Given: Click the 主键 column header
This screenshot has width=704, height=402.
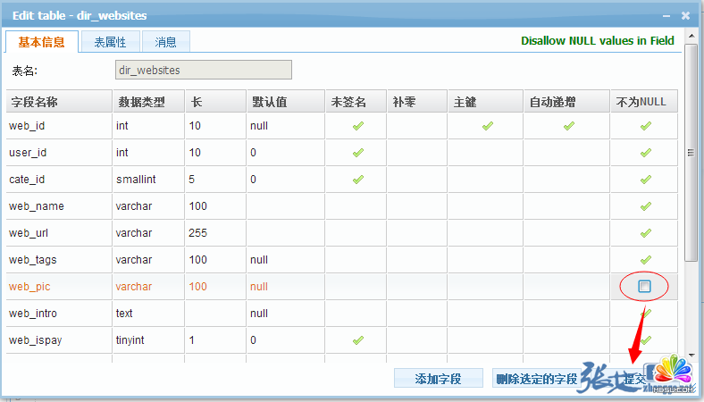Looking at the screenshot, I should pyautogui.click(x=485, y=102).
